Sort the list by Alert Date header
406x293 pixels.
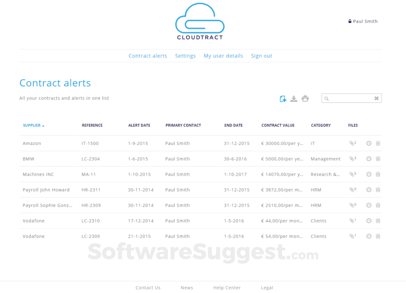(139, 125)
